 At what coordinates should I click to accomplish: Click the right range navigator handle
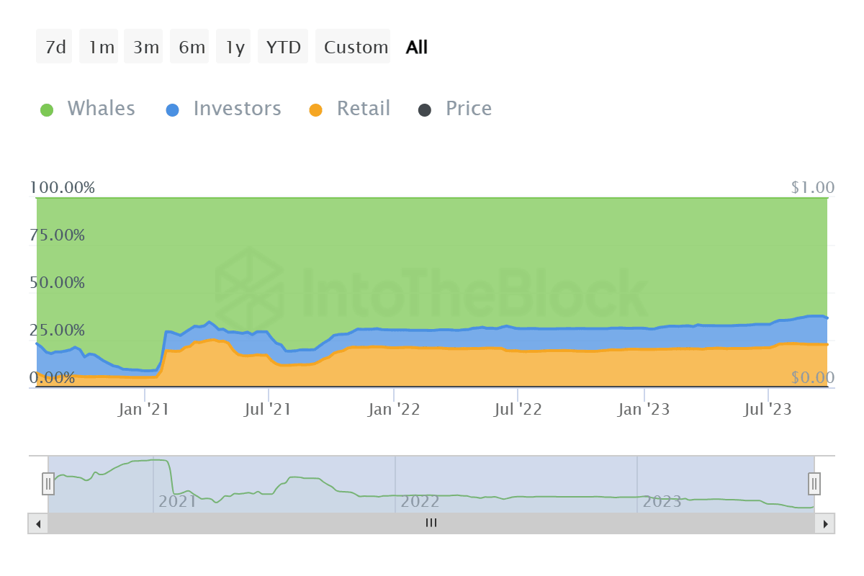814,482
